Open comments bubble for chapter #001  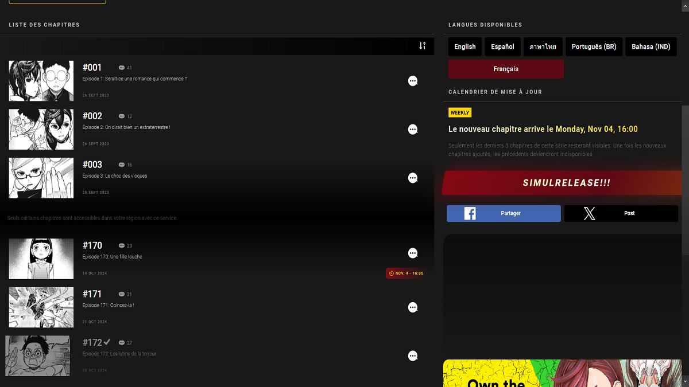click(x=412, y=81)
